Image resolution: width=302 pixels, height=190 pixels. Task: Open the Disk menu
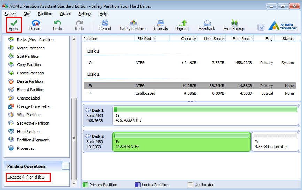tap(27, 14)
